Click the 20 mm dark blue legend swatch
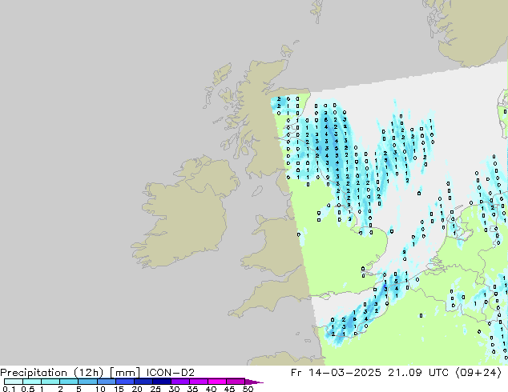The width and height of the screenshot is (508, 392). [144, 382]
